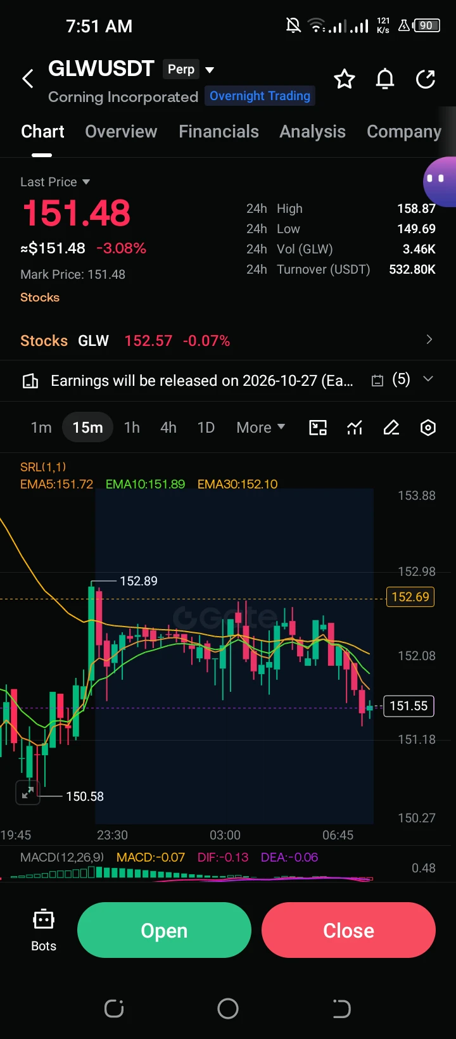This screenshot has height=1039, width=456.
Task: Tap the MACD(12,26,9) indicator label
Action: pyautogui.click(x=62, y=857)
